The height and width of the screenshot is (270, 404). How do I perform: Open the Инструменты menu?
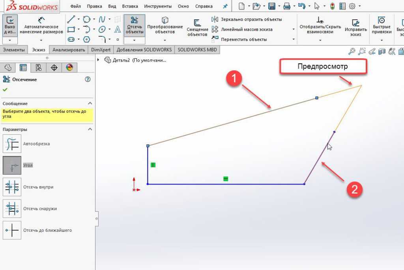[x=158, y=6]
